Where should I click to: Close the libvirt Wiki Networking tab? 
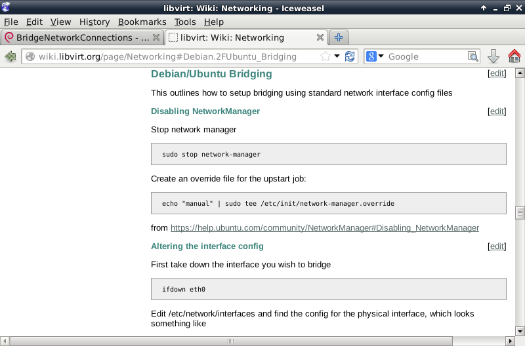click(x=320, y=37)
